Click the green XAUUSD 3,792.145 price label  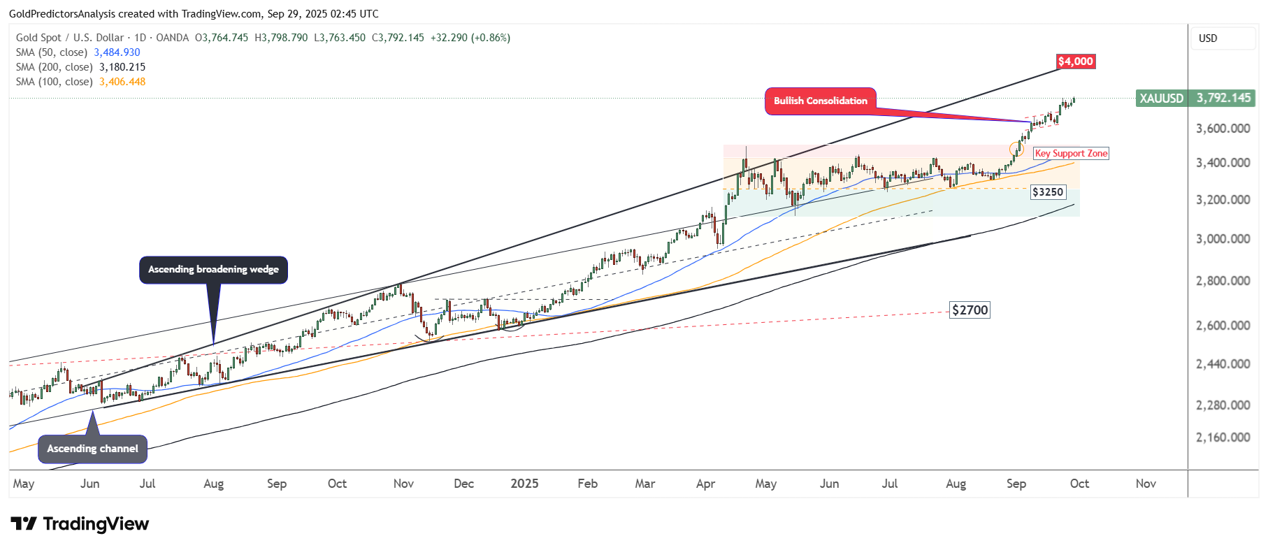[x=1195, y=99]
